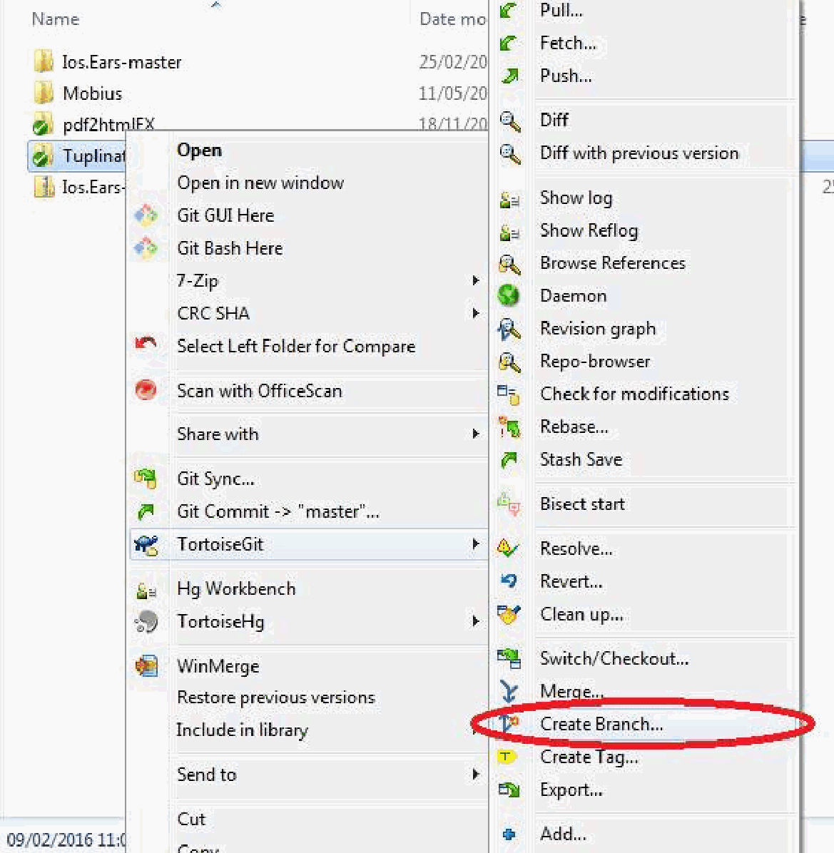Sort by Date modified column header

coord(452,19)
